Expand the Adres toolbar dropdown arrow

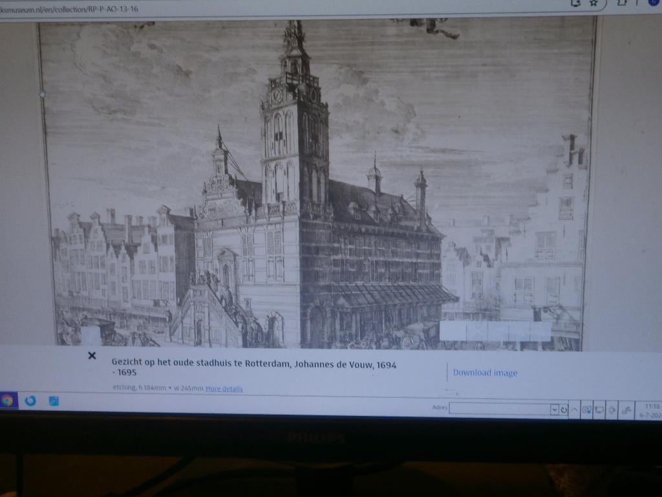pos(554,410)
